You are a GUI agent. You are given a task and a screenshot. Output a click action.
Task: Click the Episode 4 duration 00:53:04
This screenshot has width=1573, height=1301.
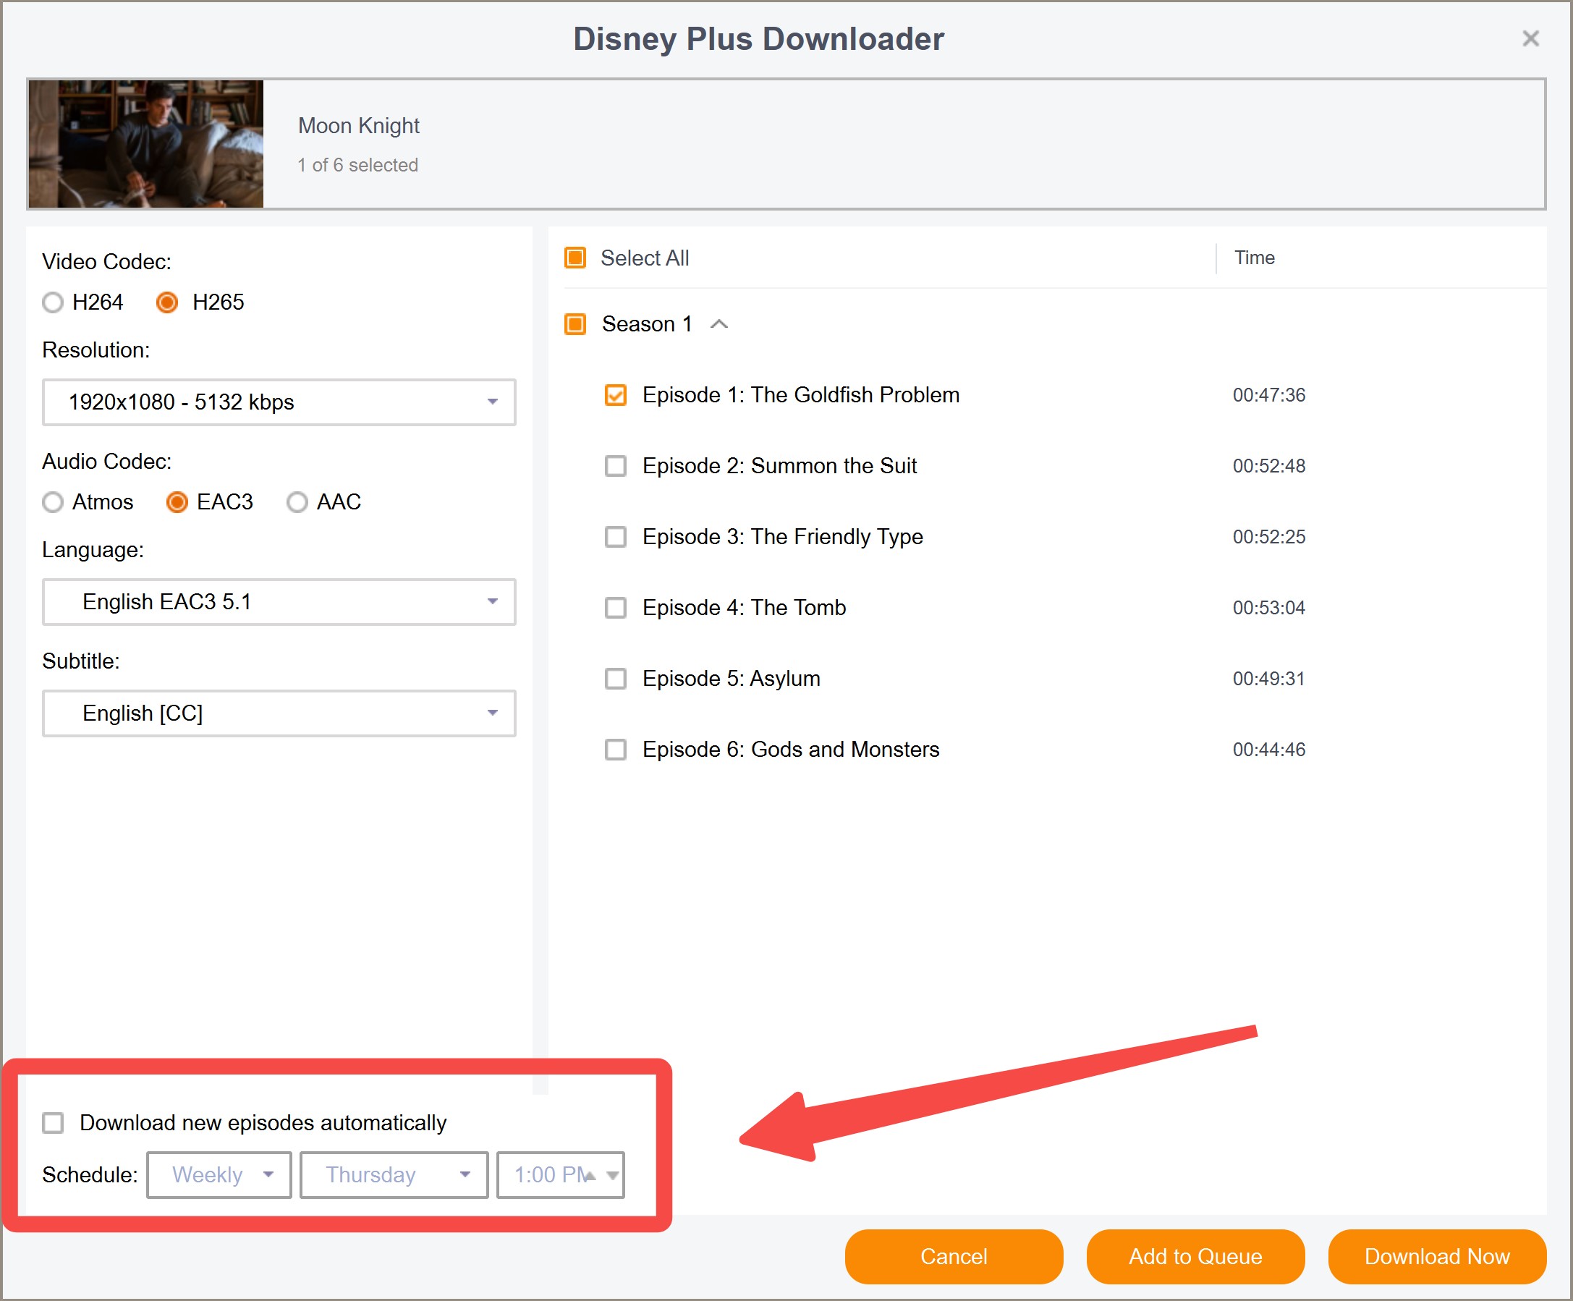pyautogui.click(x=1269, y=607)
